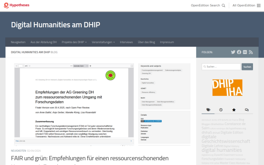The image size is (264, 165).
Task: Open Neuigkeiten in the navigation bar
Action: pyautogui.click(x=18, y=42)
